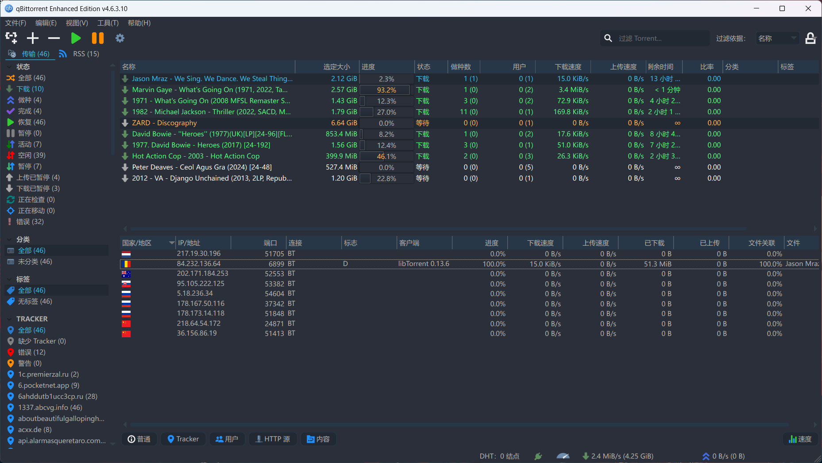Open the HTTP 源 details tab
The width and height of the screenshot is (822, 463).
[x=273, y=439]
